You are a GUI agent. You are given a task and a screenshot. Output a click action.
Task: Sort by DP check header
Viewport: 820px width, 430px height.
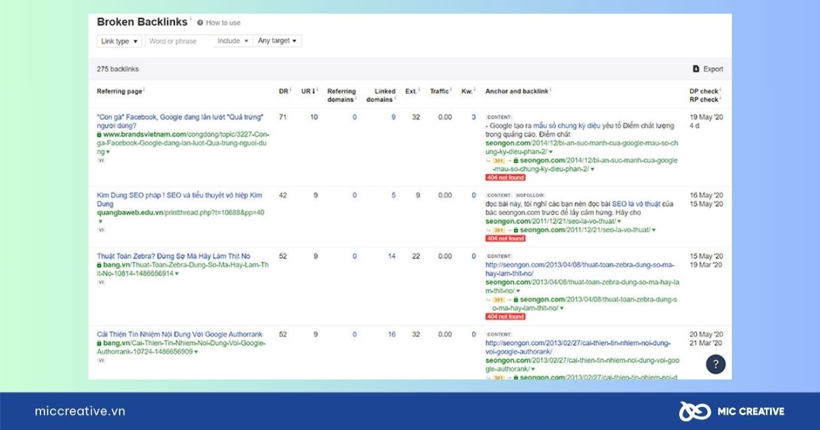pos(705,91)
